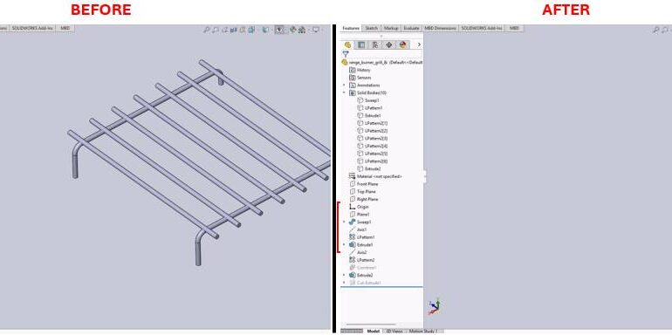Click the feature tree filter text field

coord(386,54)
